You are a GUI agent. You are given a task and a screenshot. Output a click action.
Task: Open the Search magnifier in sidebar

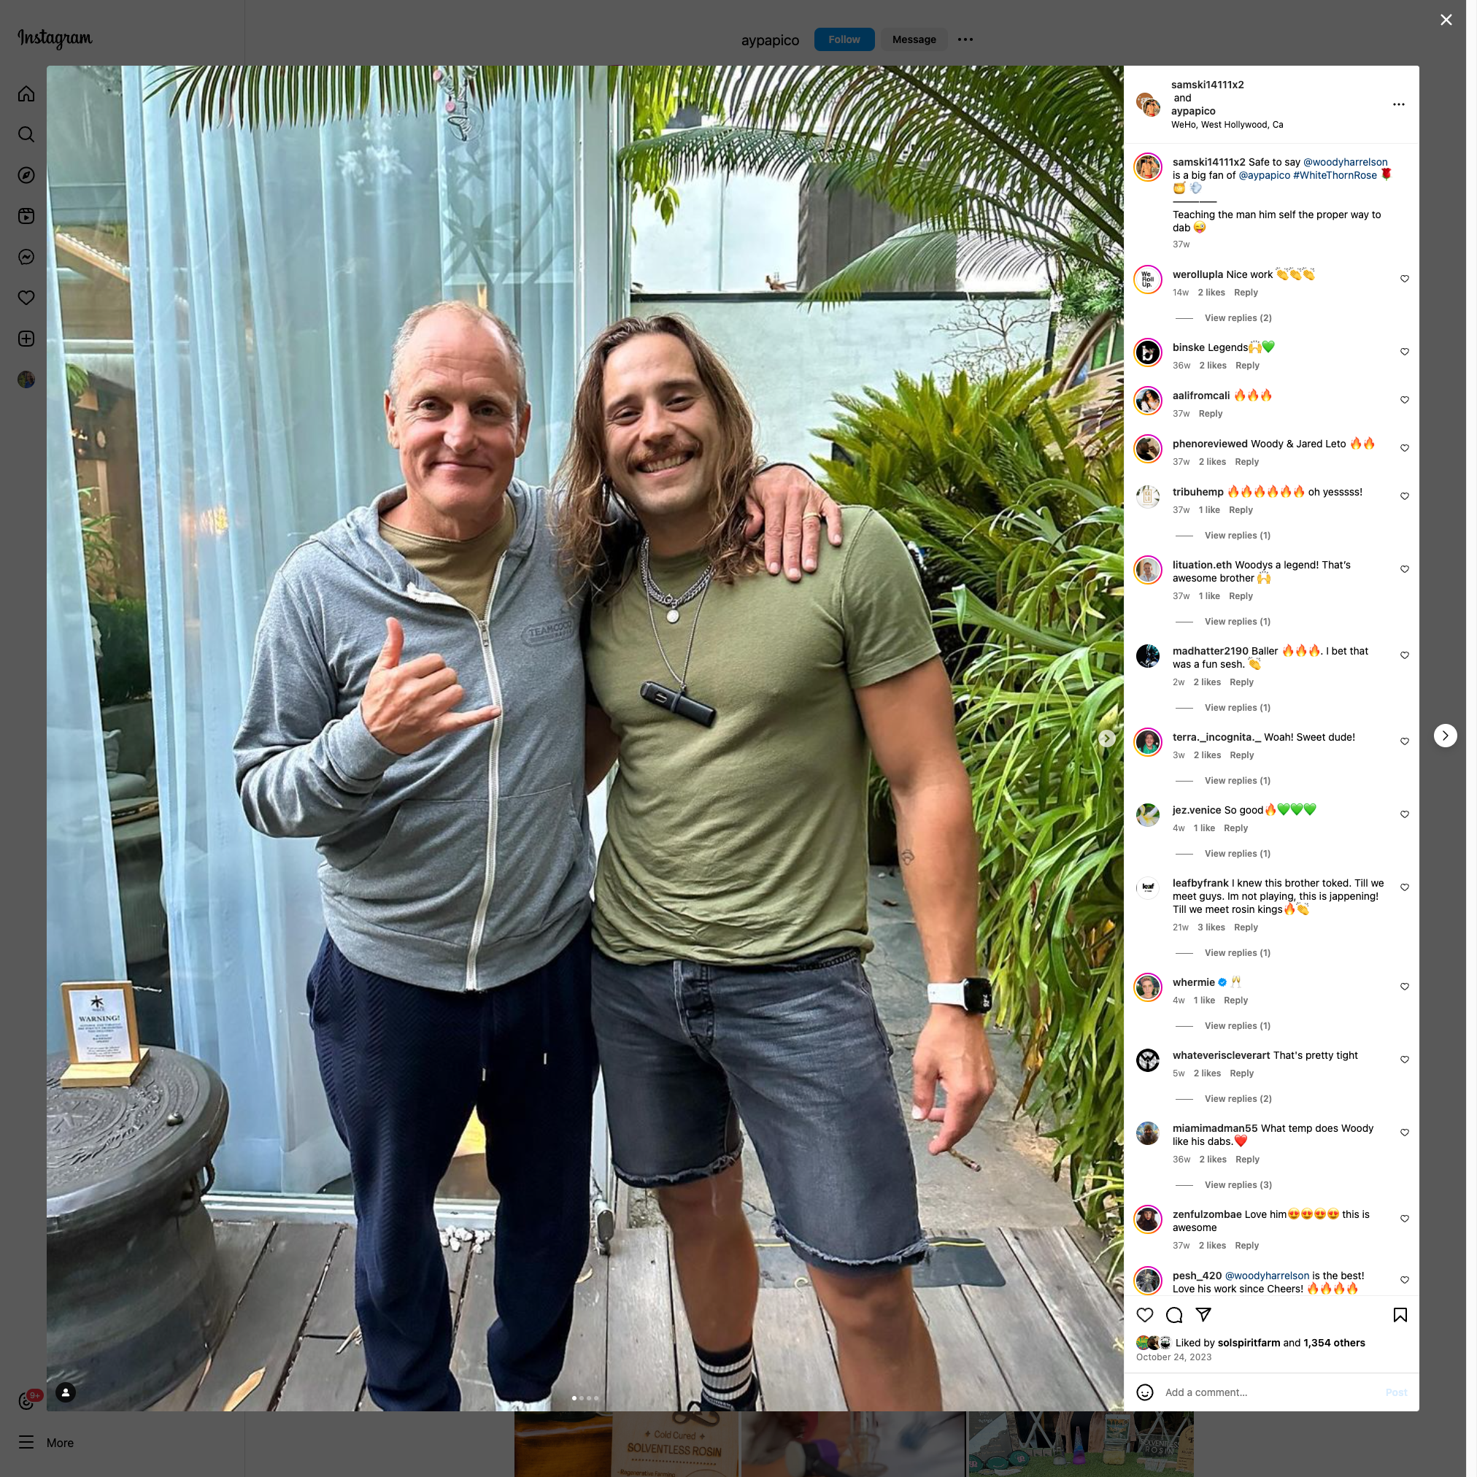26,134
